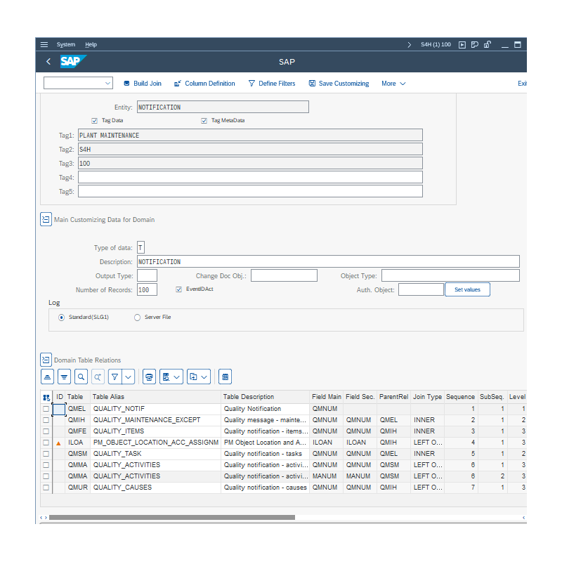Click the Build Join button
The height and width of the screenshot is (562, 562).
(x=143, y=83)
